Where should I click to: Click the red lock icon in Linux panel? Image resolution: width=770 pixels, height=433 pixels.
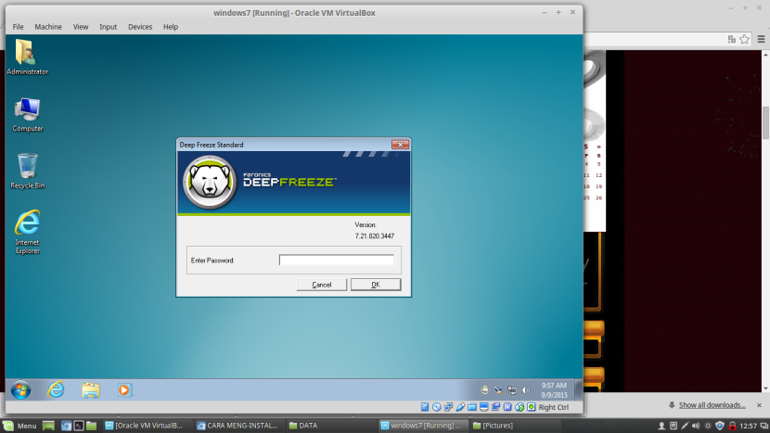point(732,426)
